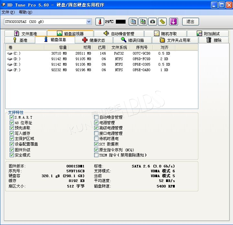
Task: Click the copy screenshot to clipboard icon
Action: click(143, 22)
